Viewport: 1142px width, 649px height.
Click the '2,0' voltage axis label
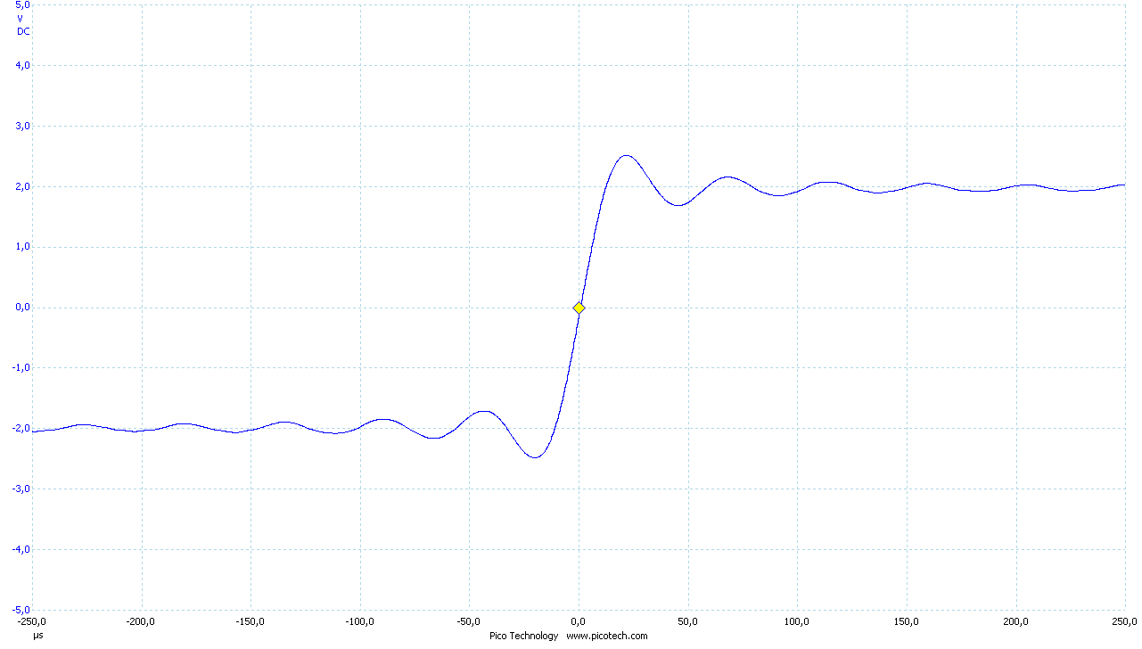(x=23, y=186)
